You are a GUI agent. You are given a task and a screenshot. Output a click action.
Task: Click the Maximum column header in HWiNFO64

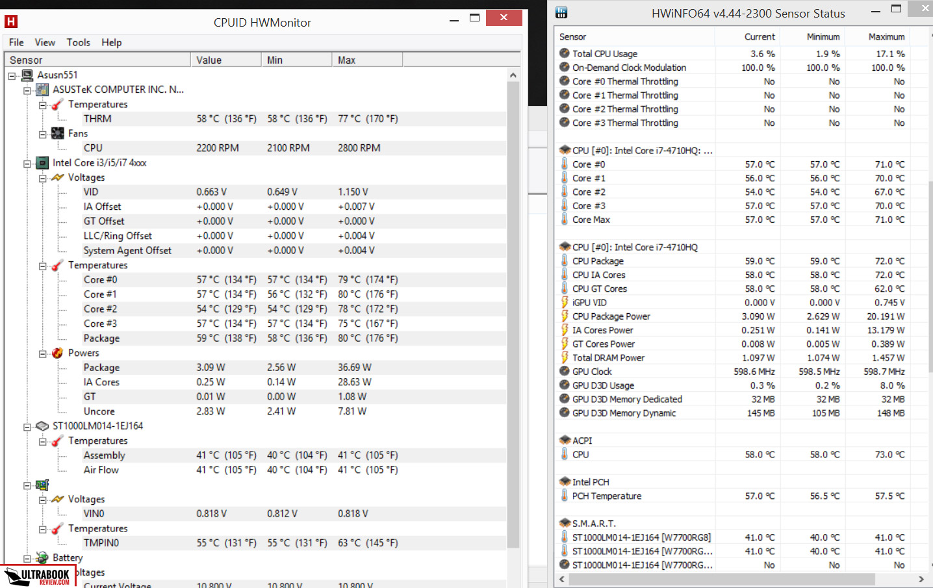pos(877,37)
